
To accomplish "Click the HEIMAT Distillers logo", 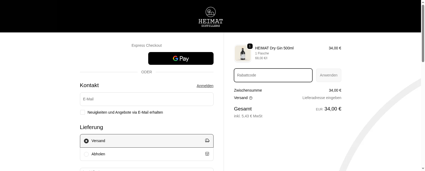I will [210, 16].
